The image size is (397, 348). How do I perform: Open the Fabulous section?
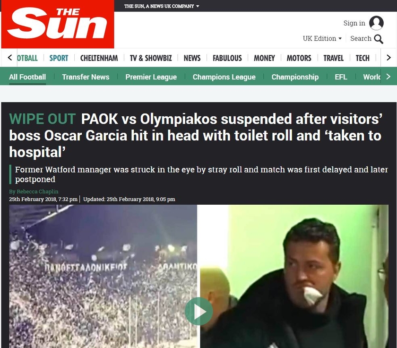click(227, 58)
